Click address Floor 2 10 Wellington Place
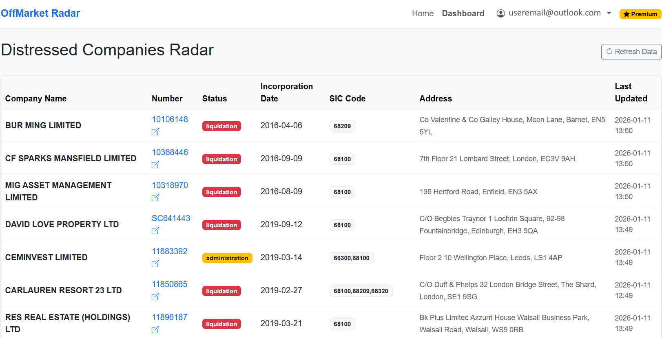 click(x=491, y=258)
